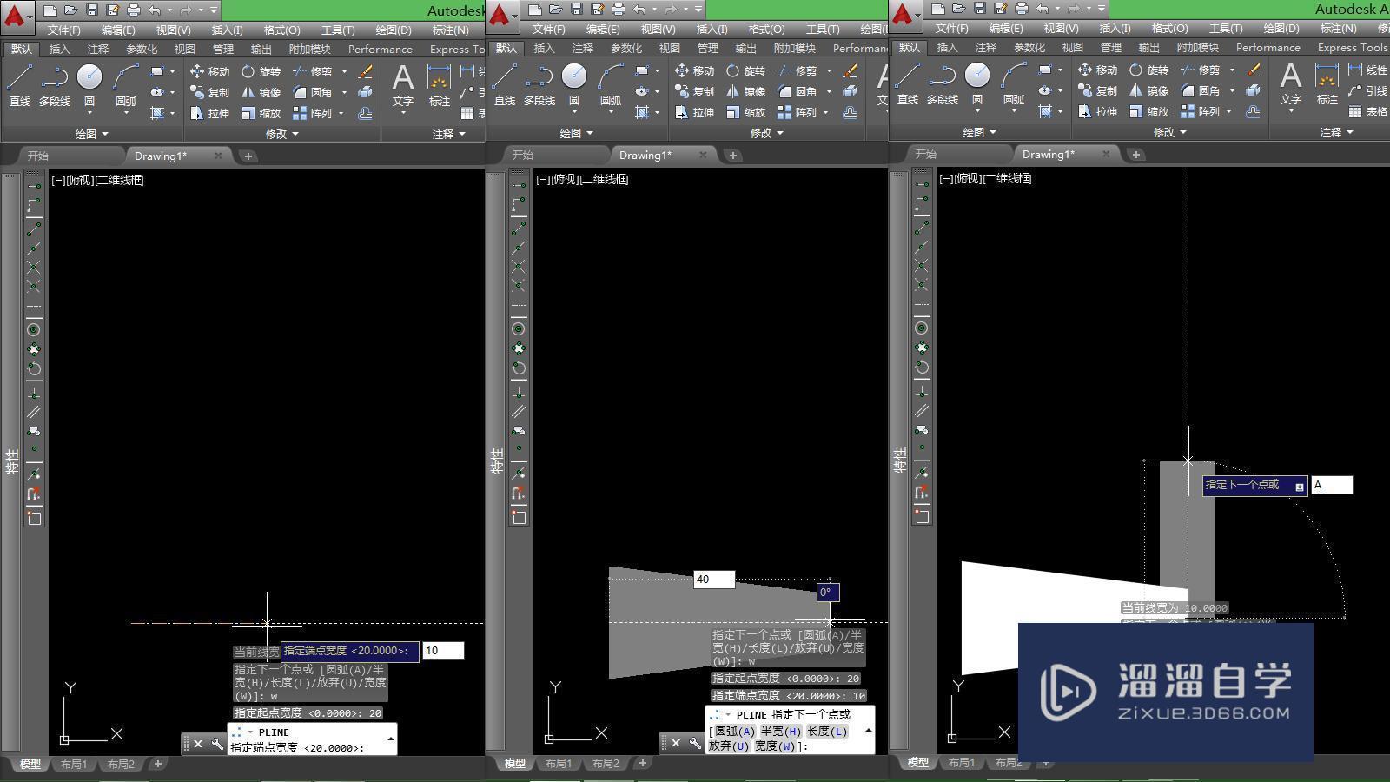Image resolution: width=1390 pixels, height=782 pixels.
Task: Open the 圆弧 dropdown arrow in middle window
Action: click(x=611, y=112)
